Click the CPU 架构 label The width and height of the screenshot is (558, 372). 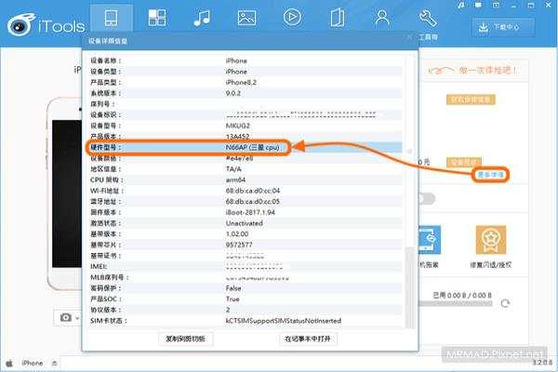pos(106,179)
